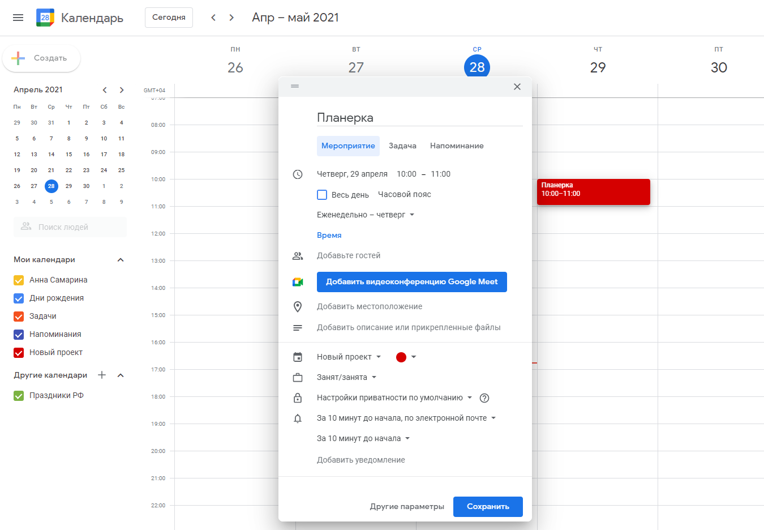Collapse the "Мои календари" section
The width and height of the screenshot is (764, 530).
tap(120, 260)
